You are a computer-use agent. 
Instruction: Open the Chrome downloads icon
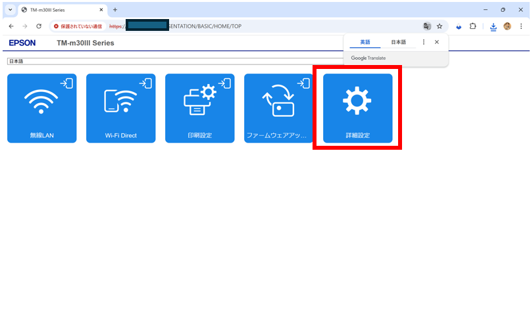(493, 26)
